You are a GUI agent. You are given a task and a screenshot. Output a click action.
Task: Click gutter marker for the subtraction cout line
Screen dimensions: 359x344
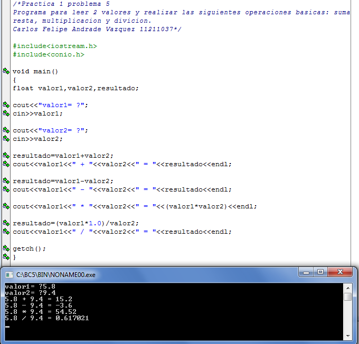(6, 189)
